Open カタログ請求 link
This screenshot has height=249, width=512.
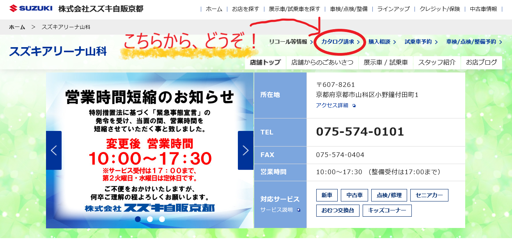tap(340, 42)
